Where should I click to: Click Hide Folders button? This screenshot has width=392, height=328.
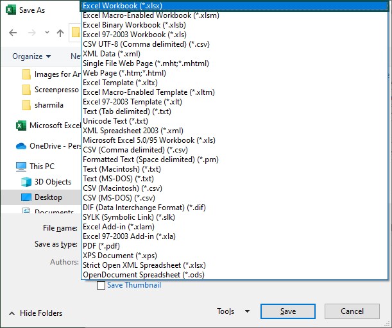click(x=35, y=313)
